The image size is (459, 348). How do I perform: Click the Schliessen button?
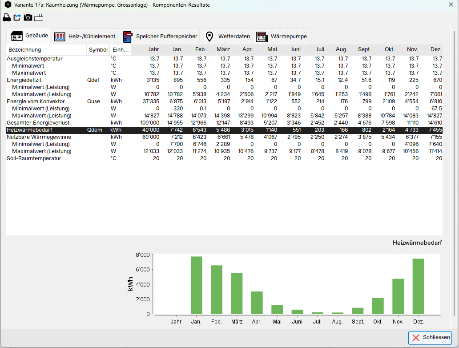[x=431, y=338]
